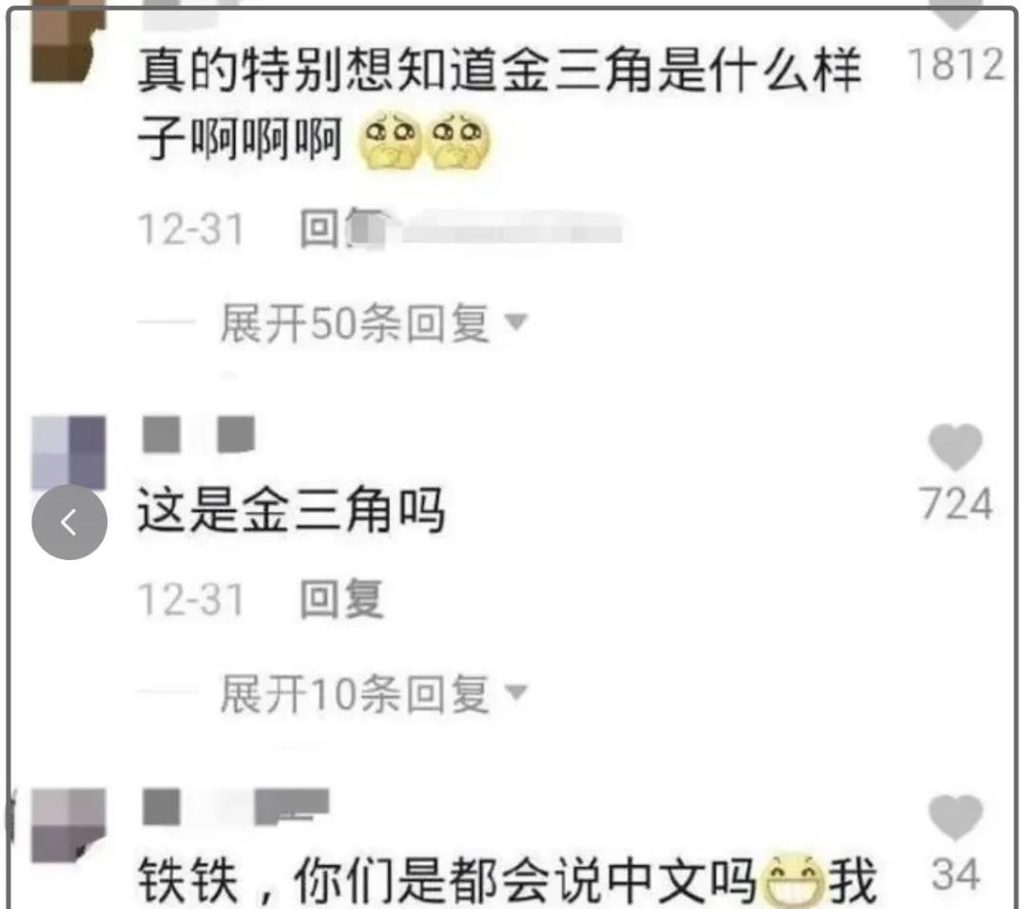
Task: Open the username above 这是金三角吗
Action: coord(199,434)
